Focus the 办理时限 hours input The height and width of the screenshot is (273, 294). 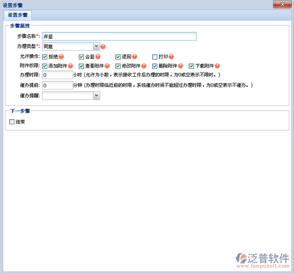[57, 75]
